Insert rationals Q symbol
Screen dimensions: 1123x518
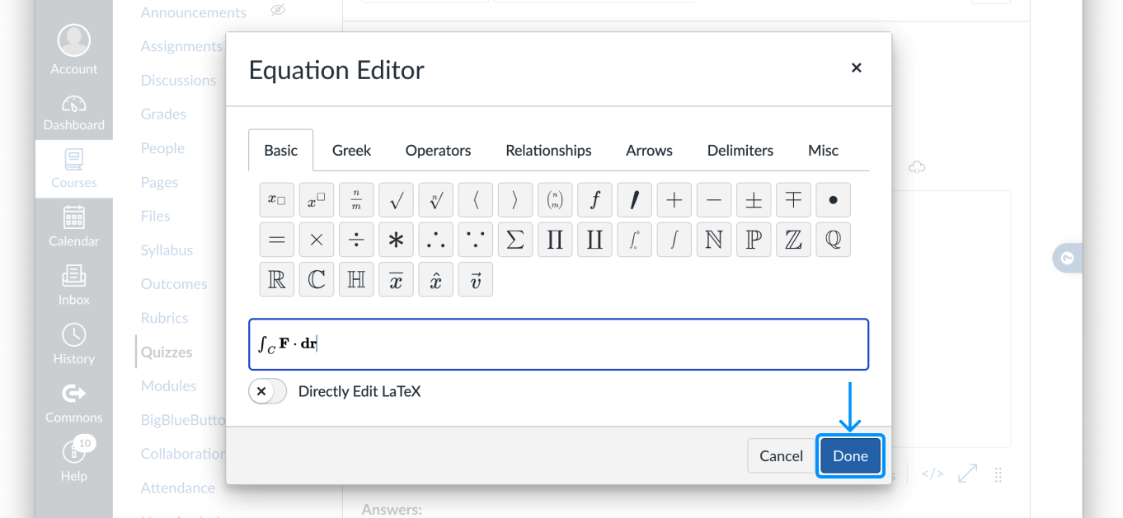pos(833,240)
